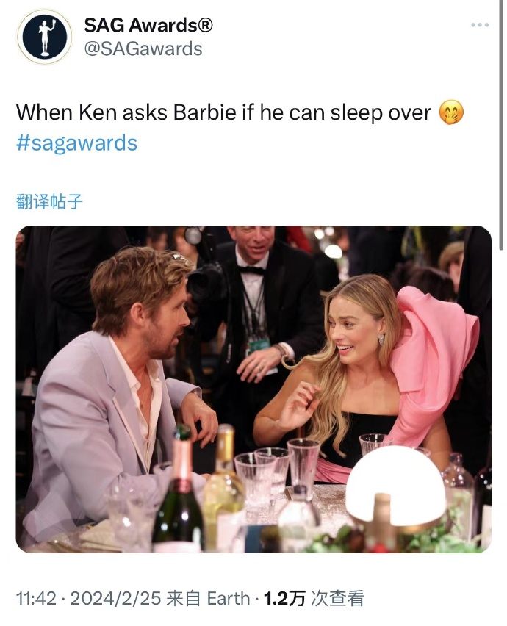Click the 来自 Earth source label
507x626 pixels.
(x=208, y=599)
